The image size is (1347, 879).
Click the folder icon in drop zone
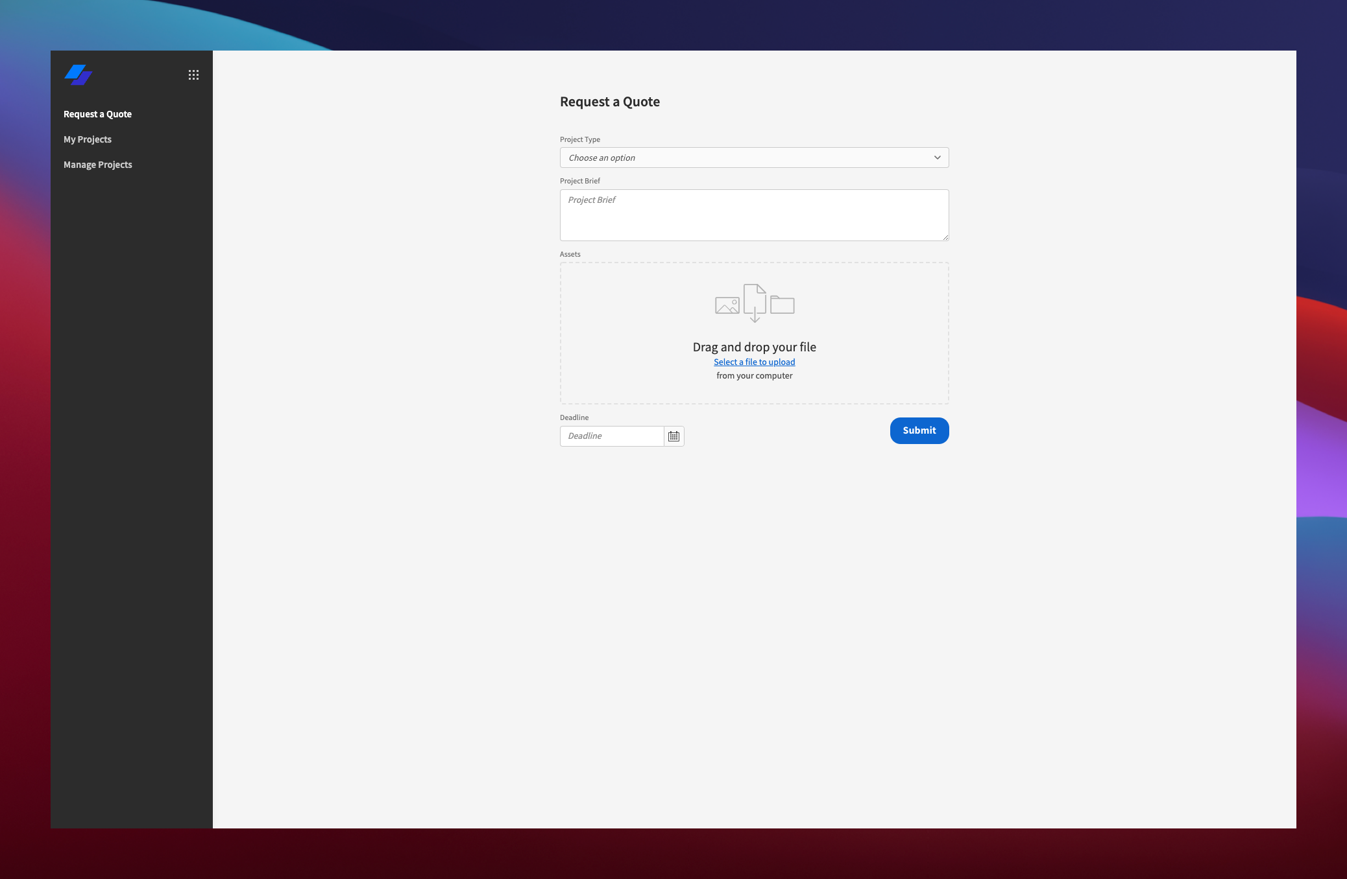pos(781,303)
